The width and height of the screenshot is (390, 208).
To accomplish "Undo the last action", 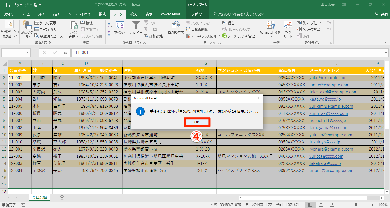I will point(16,5).
